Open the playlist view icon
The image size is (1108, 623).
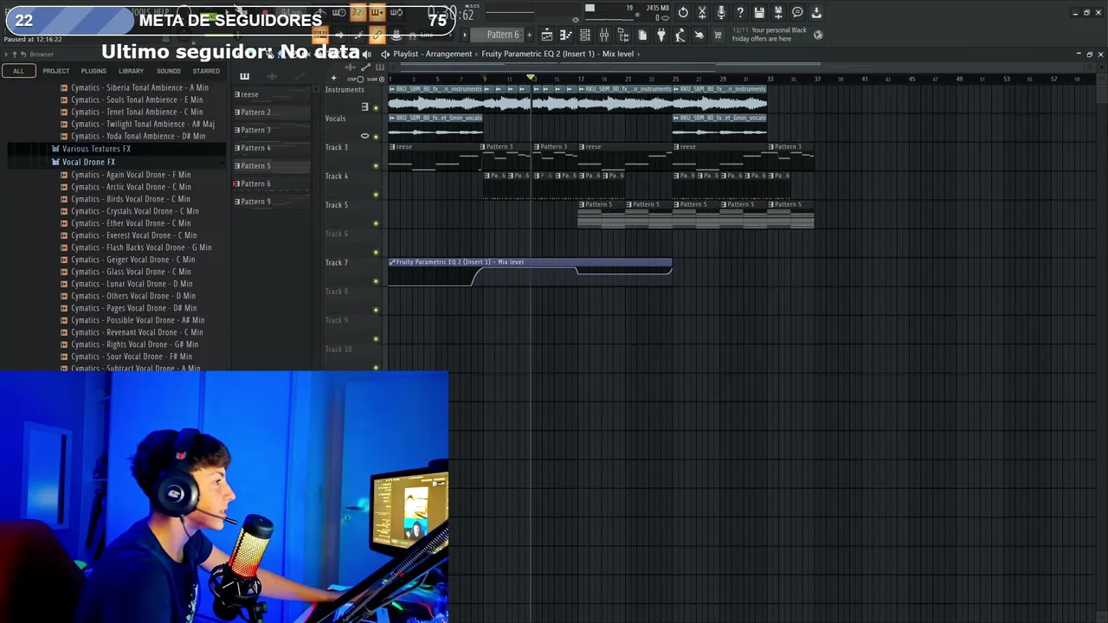(x=547, y=35)
